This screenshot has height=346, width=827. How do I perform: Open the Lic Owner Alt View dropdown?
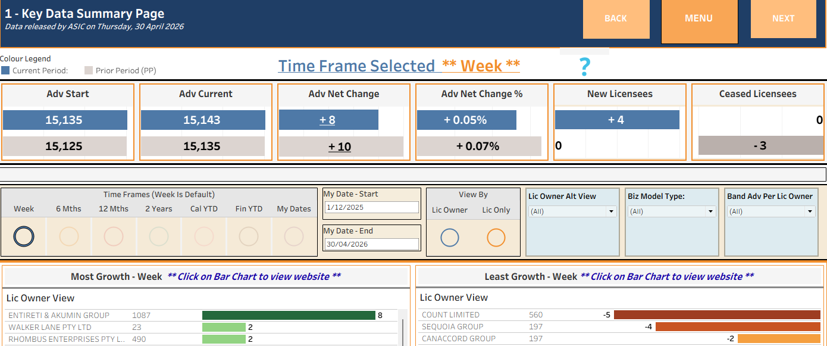click(572, 211)
